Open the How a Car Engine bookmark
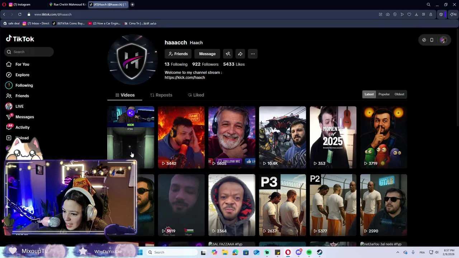459x258 pixels. (104, 23)
